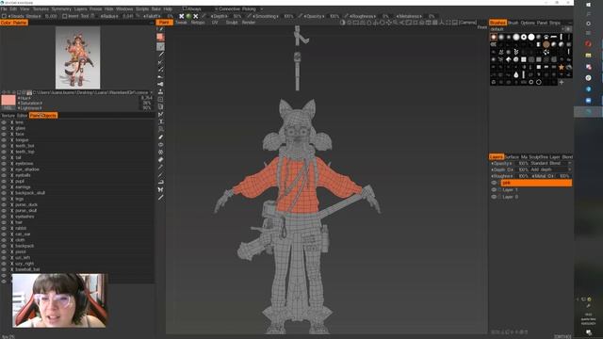Screen dimensions: 603x339
Task: Switch to the Paint room tab
Action: coord(164,23)
